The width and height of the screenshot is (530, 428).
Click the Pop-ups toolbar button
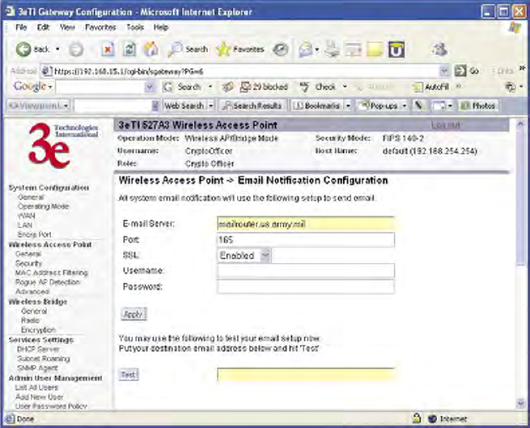[x=379, y=105]
